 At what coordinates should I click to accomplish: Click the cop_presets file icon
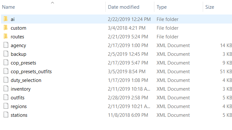(6, 63)
